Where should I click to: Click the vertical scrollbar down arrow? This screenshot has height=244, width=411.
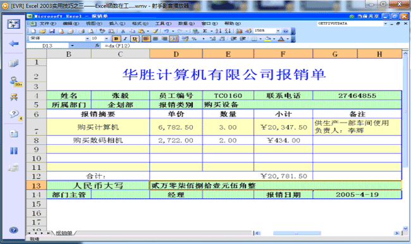click(x=405, y=229)
